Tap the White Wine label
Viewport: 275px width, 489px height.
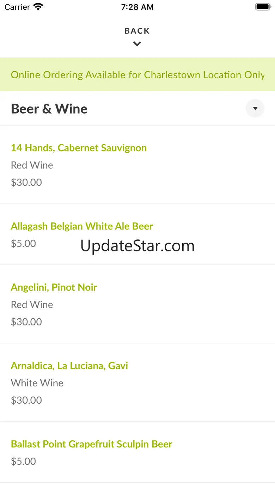(37, 383)
